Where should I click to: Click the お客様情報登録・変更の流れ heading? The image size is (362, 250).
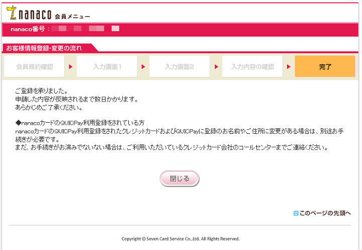[x=44, y=48]
